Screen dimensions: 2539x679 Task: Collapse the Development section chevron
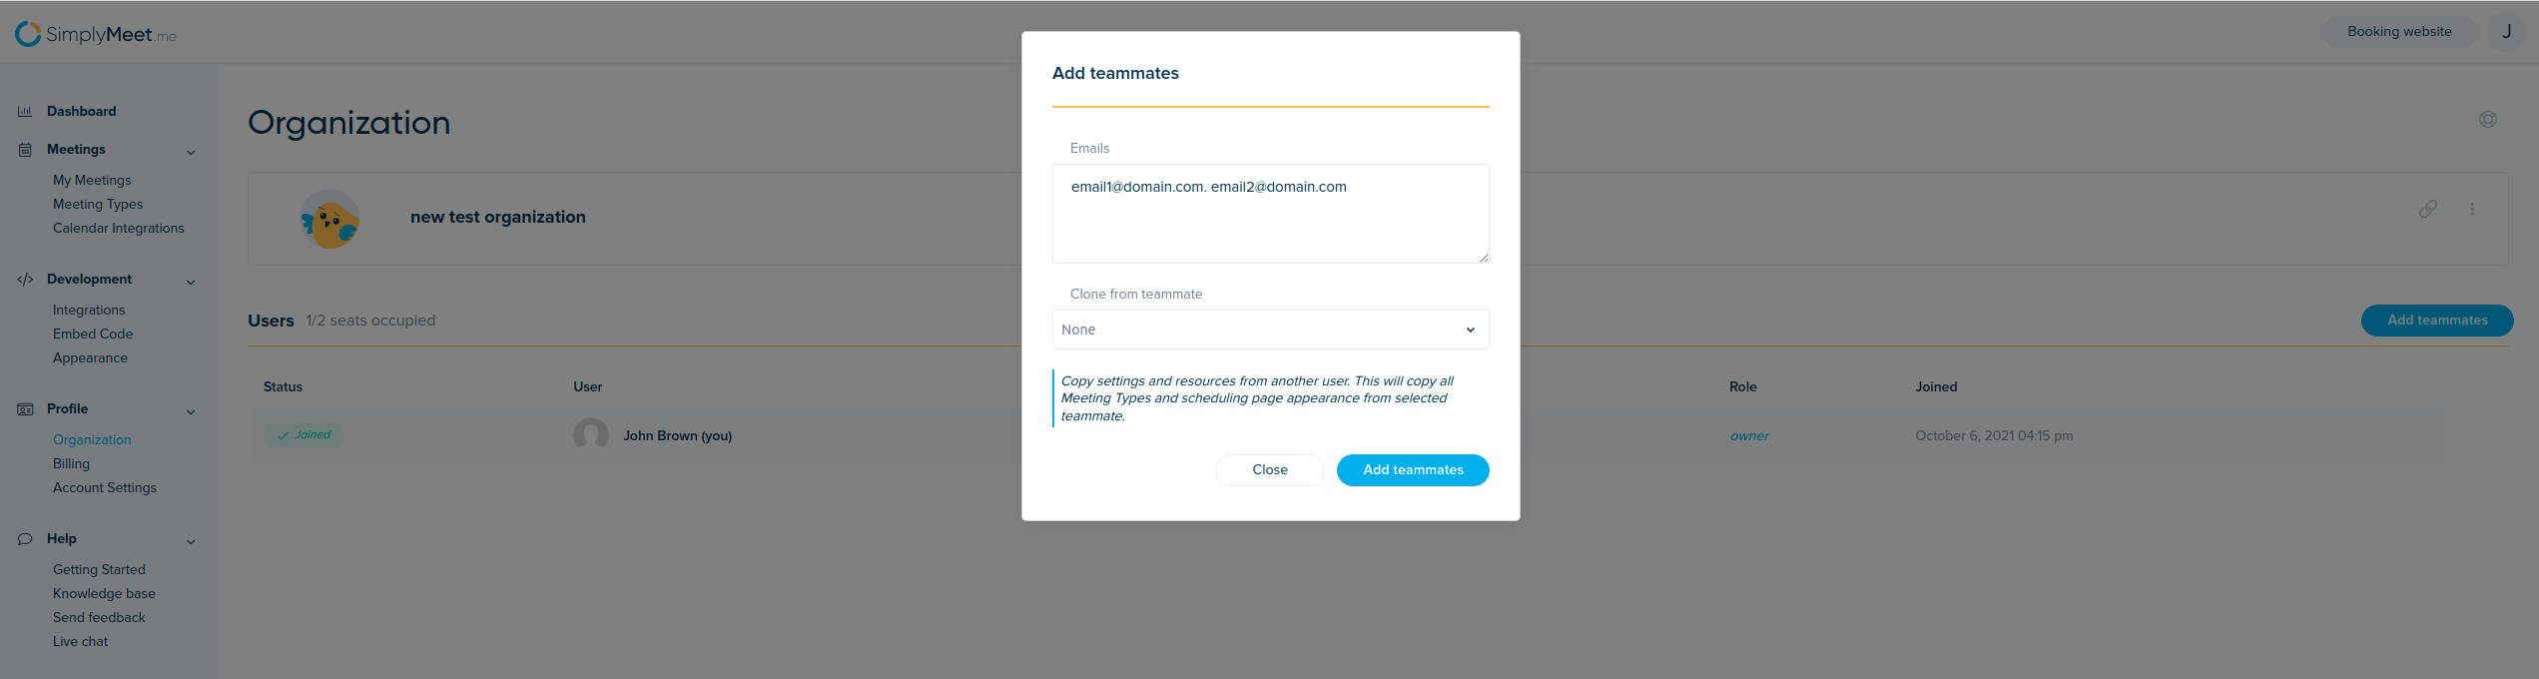coord(191,282)
